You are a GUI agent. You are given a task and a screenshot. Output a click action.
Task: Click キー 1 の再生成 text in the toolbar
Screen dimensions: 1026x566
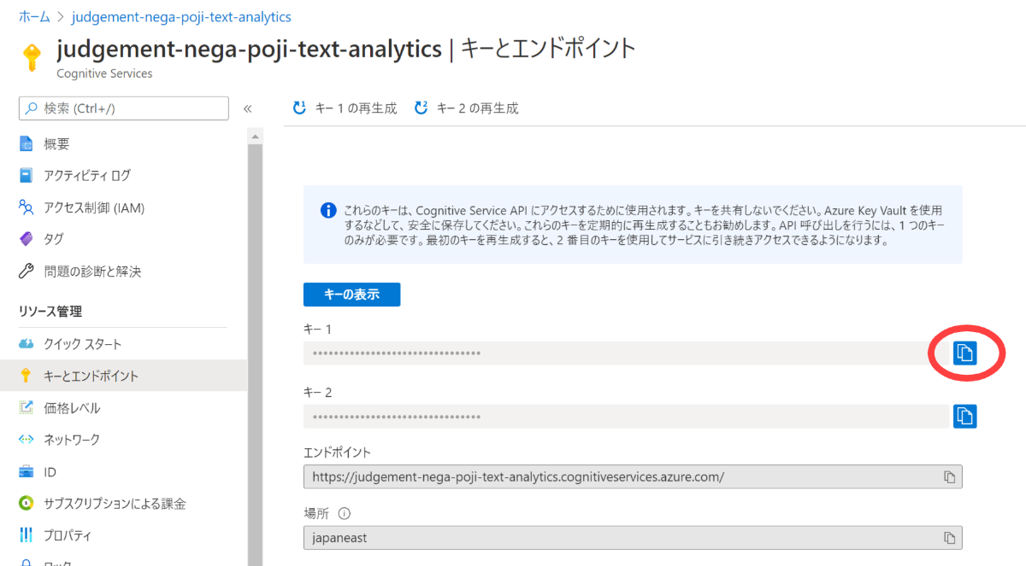coord(357,108)
